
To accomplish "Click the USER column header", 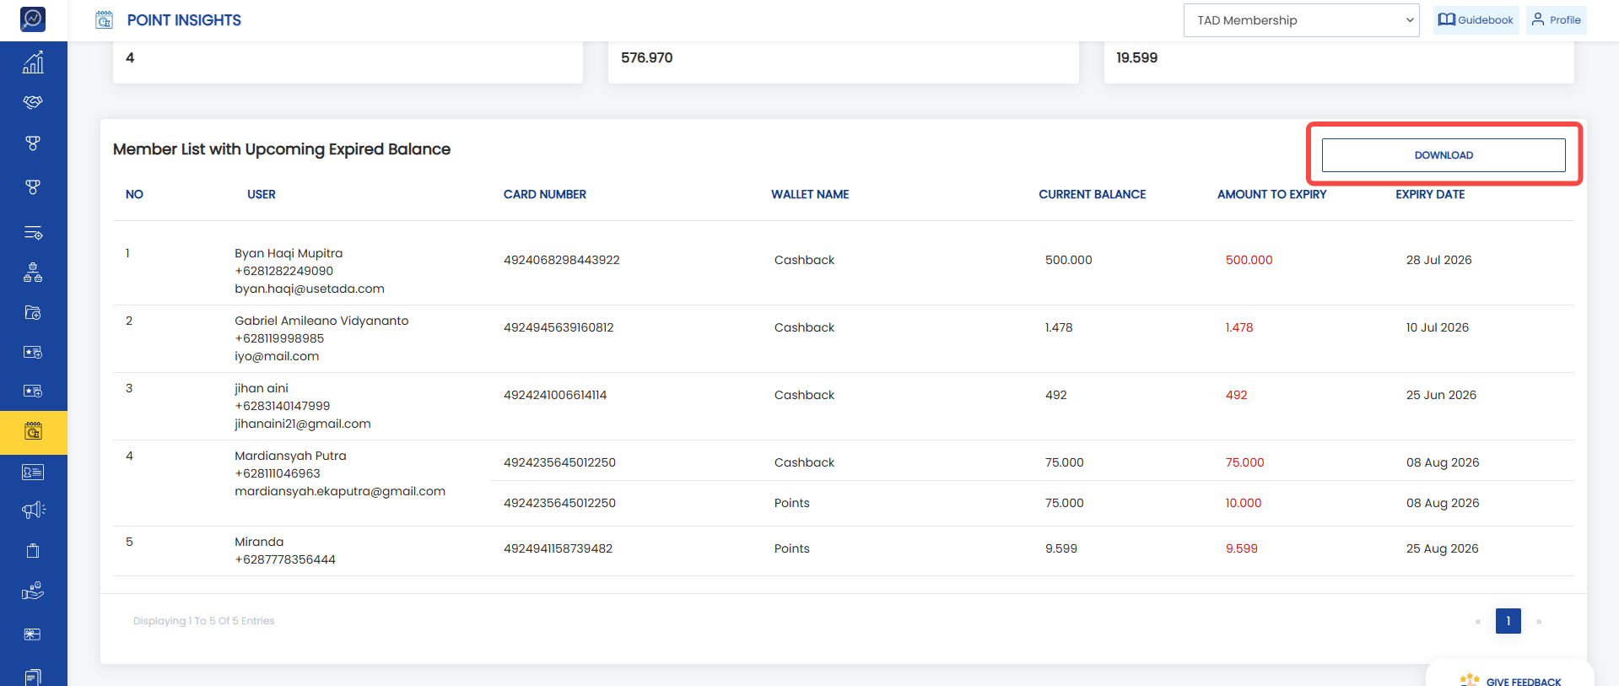I will click(262, 194).
